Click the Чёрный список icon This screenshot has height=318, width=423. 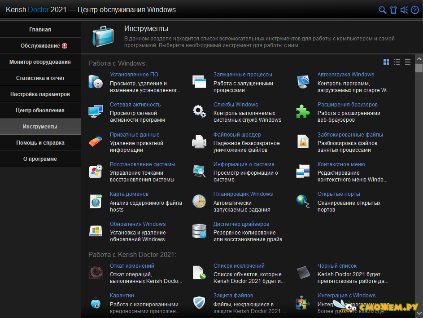(x=303, y=273)
